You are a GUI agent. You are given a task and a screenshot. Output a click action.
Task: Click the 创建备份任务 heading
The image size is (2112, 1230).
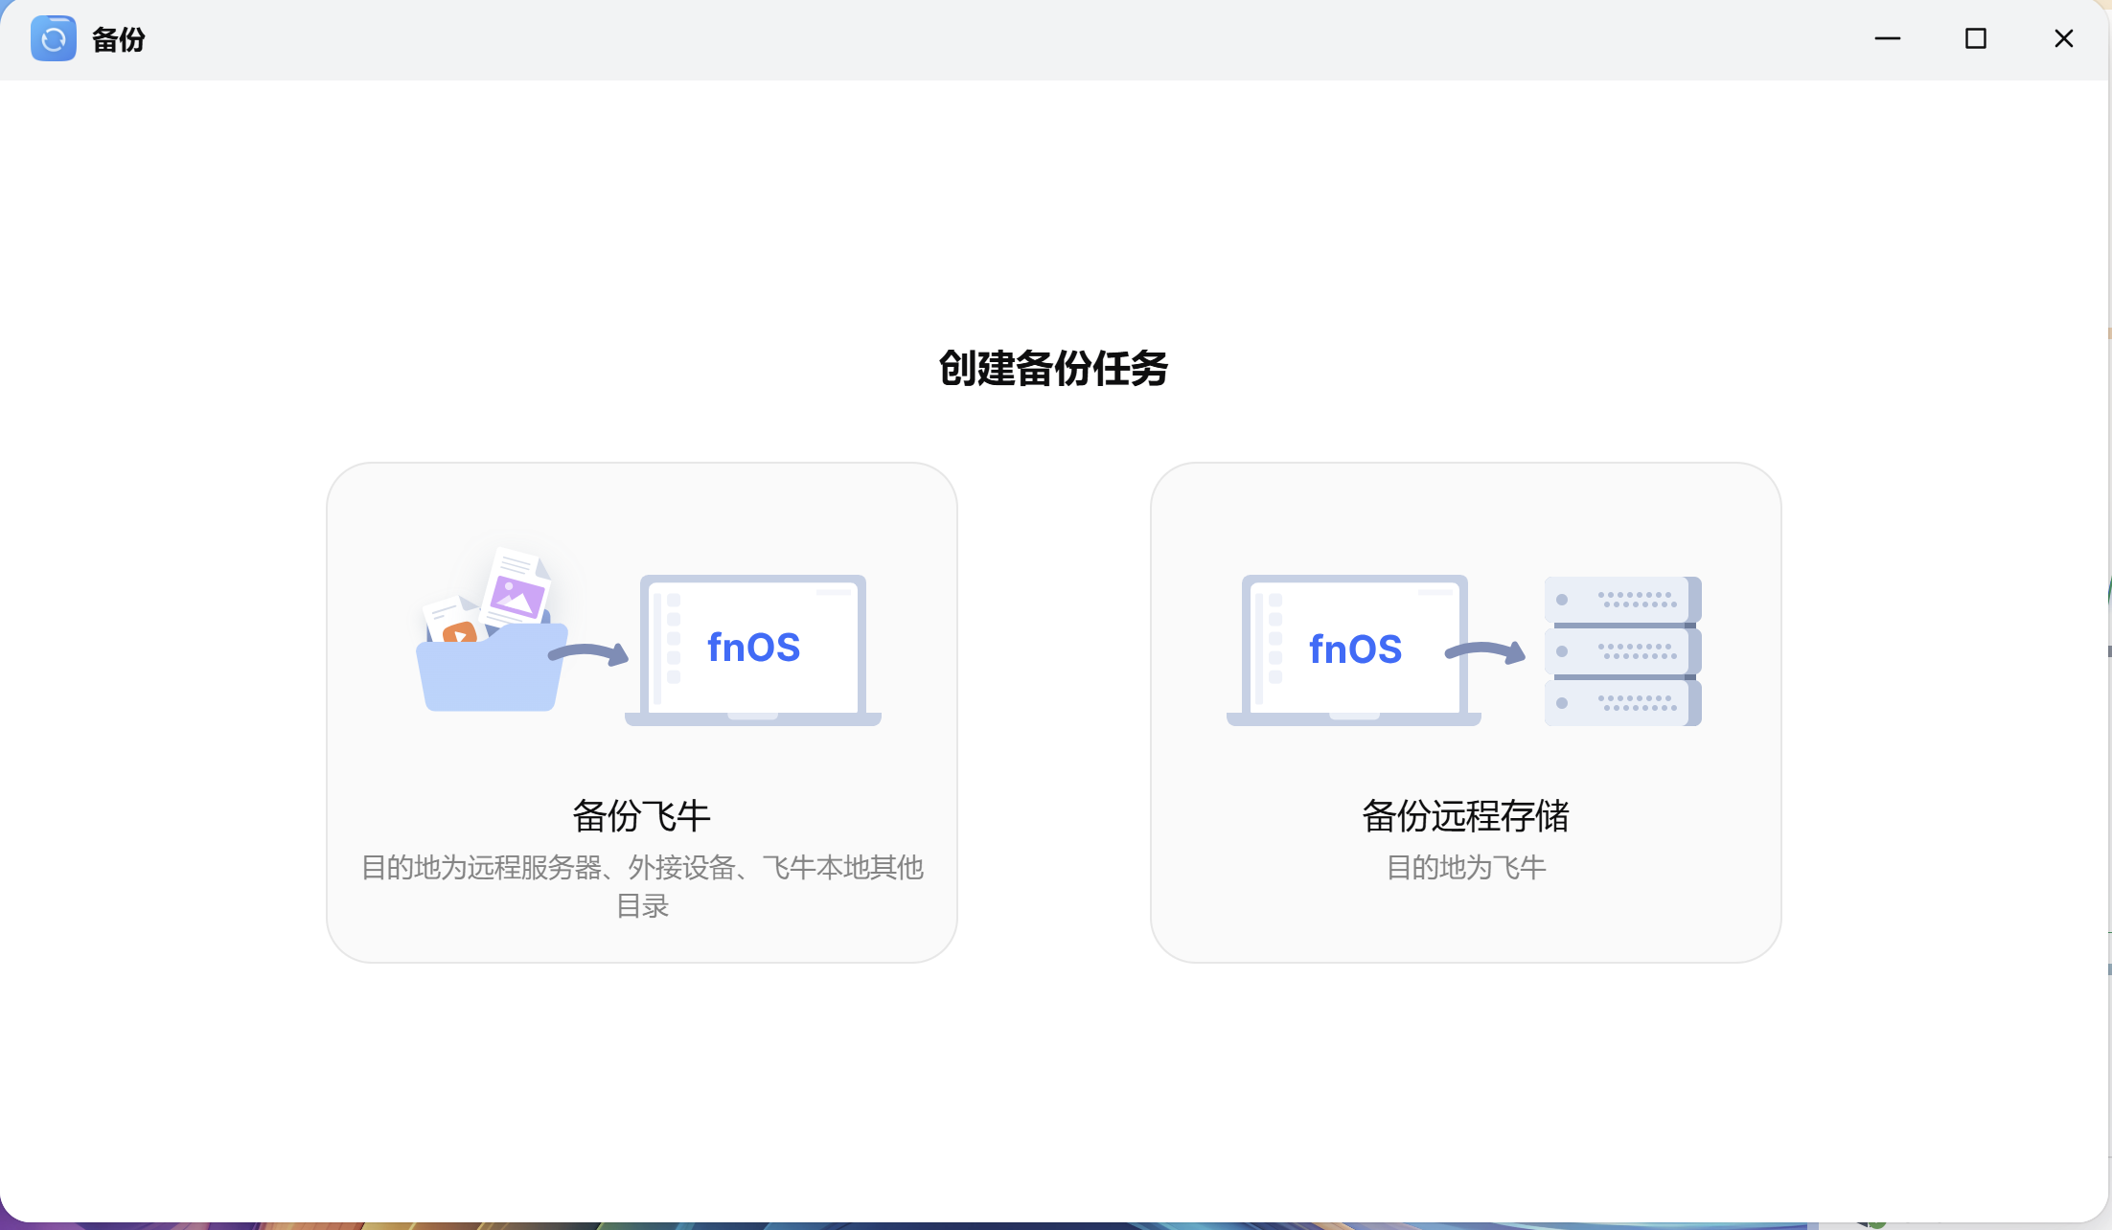click(1053, 369)
